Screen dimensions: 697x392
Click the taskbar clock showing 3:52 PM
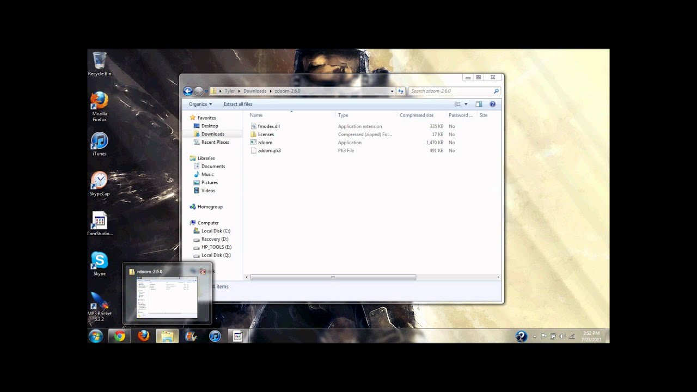pos(591,336)
